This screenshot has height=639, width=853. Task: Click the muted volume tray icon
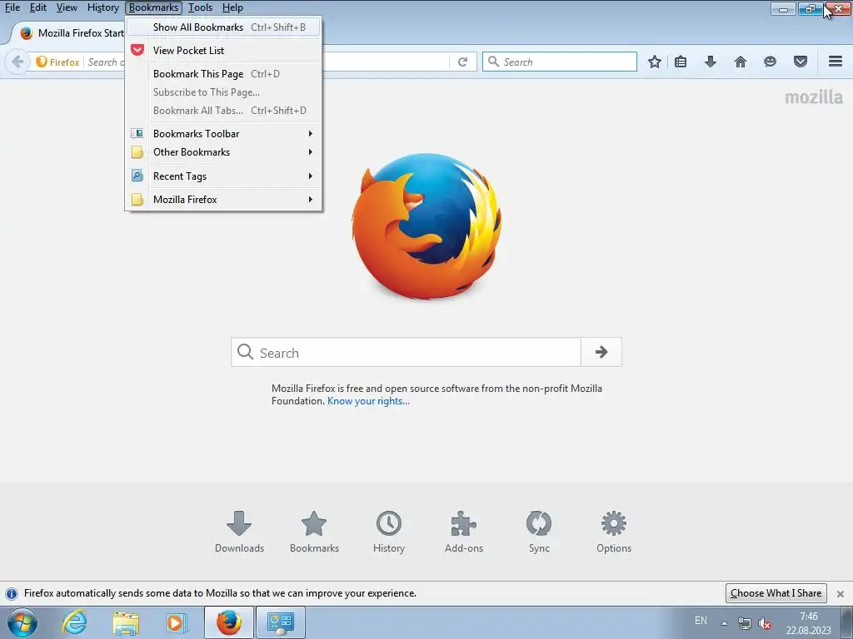pyautogui.click(x=765, y=623)
